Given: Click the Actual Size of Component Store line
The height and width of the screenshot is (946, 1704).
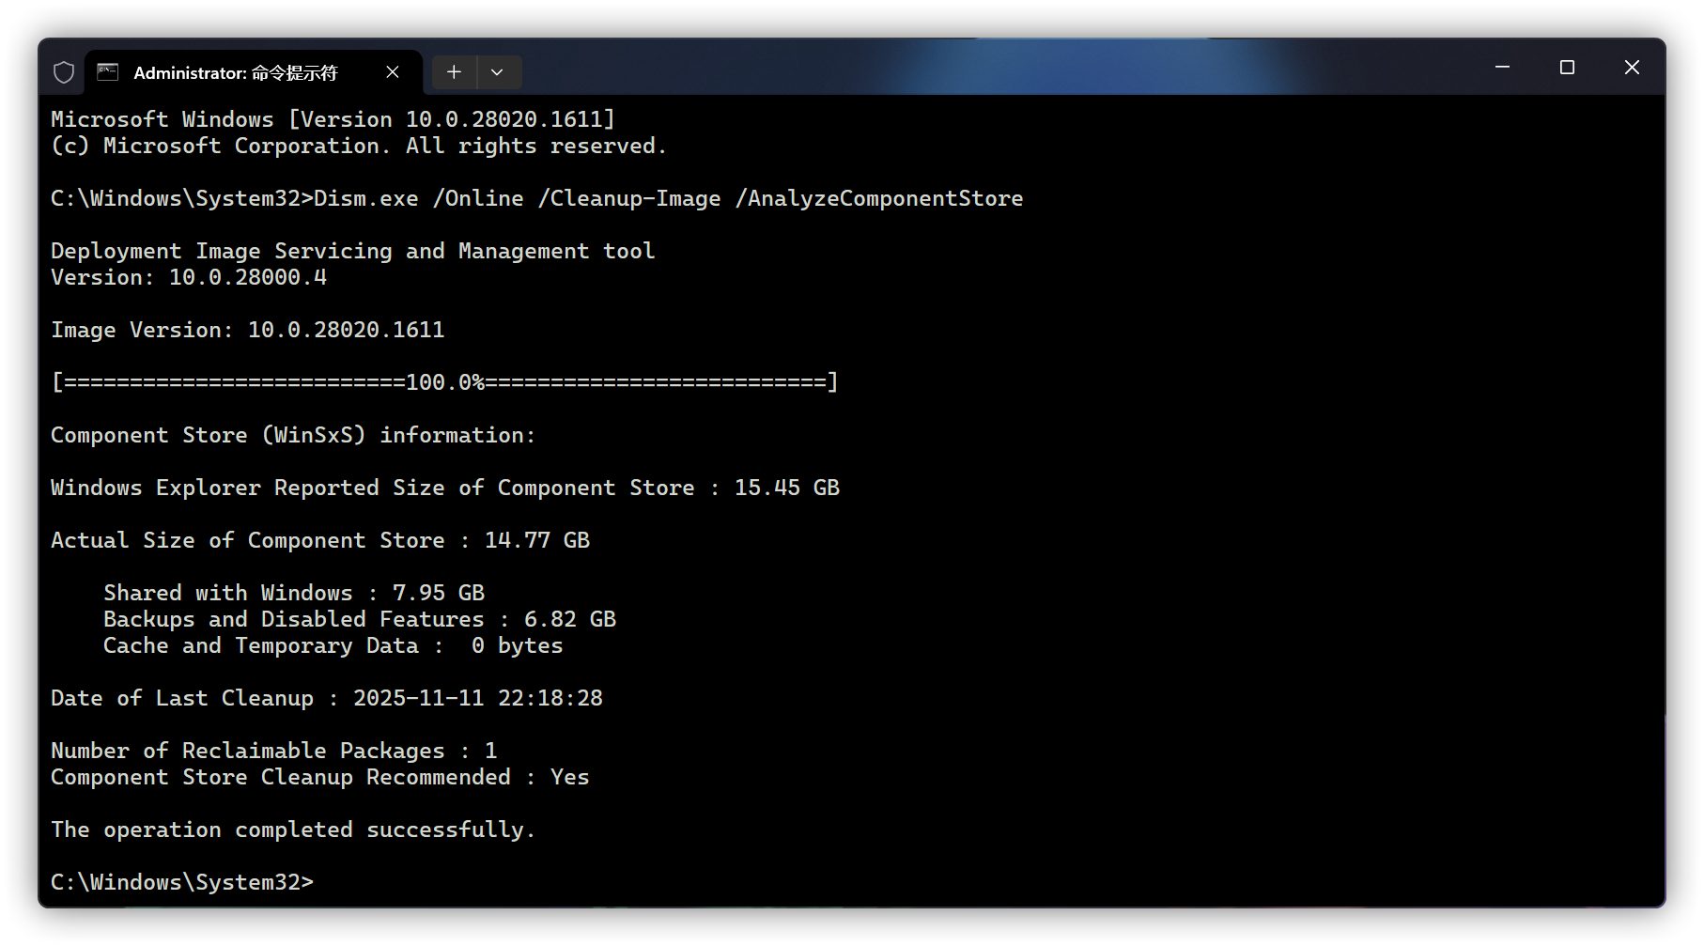Looking at the screenshot, I should tap(320, 540).
